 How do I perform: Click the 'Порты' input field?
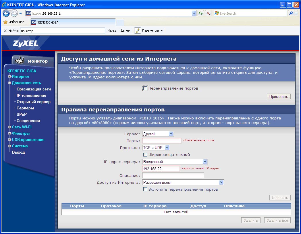point(162,141)
